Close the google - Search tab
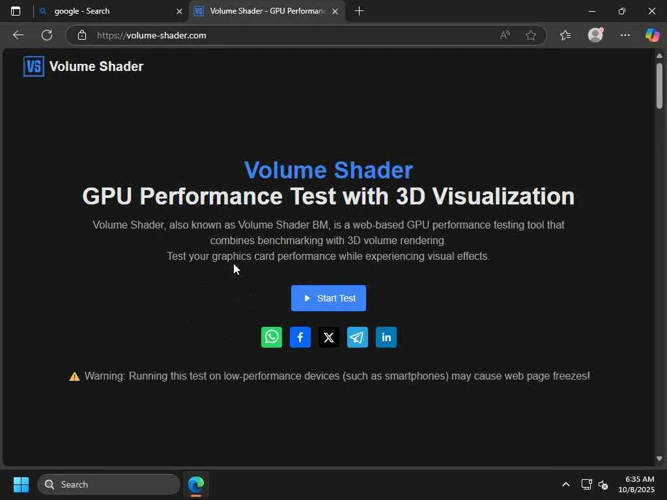The width and height of the screenshot is (667, 500). (x=179, y=12)
